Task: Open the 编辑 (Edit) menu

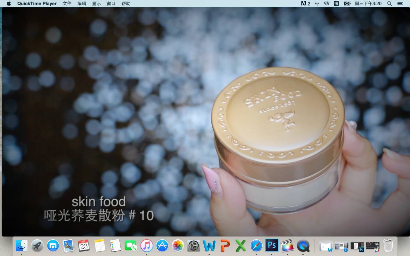Action: (82, 4)
